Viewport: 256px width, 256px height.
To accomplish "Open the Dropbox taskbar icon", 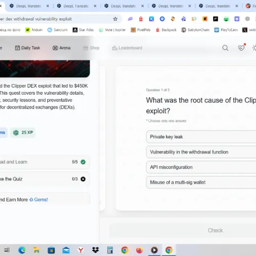I will (x=95, y=250).
